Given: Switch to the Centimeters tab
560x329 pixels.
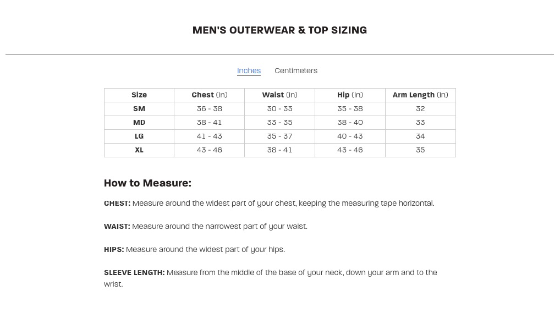Looking at the screenshot, I should (x=296, y=70).
